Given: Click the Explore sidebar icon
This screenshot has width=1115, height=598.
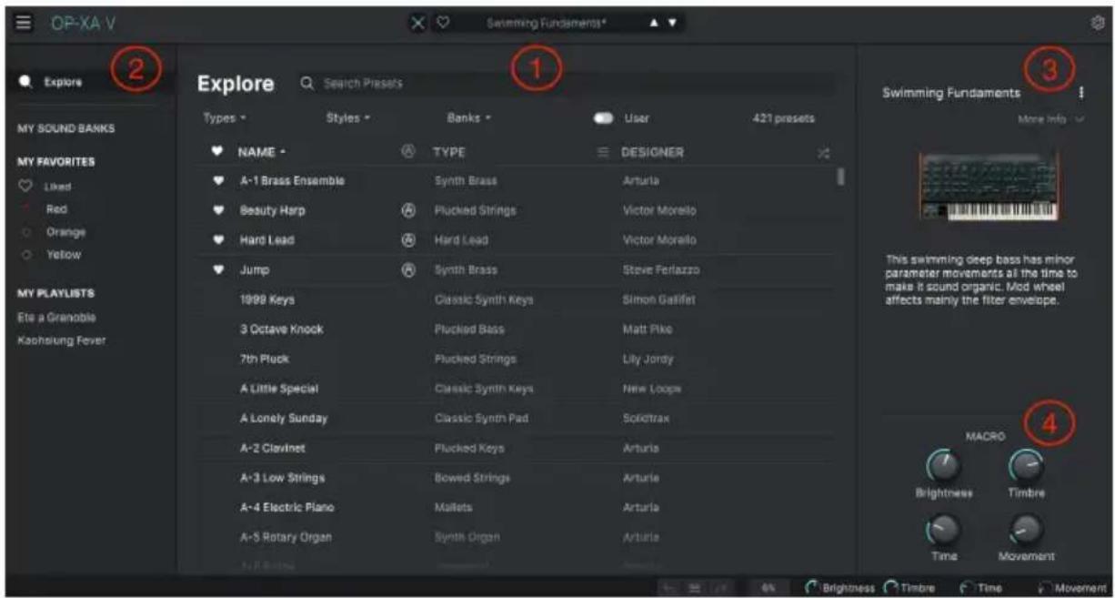Looking at the screenshot, I should coord(25,82).
